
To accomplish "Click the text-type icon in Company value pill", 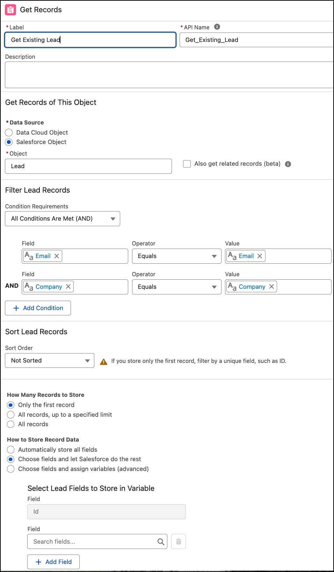I will pos(232,287).
